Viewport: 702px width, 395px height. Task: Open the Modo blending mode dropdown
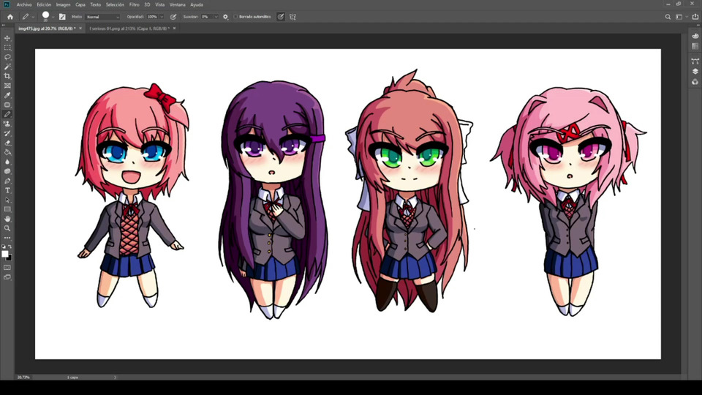tap(102, 17)
